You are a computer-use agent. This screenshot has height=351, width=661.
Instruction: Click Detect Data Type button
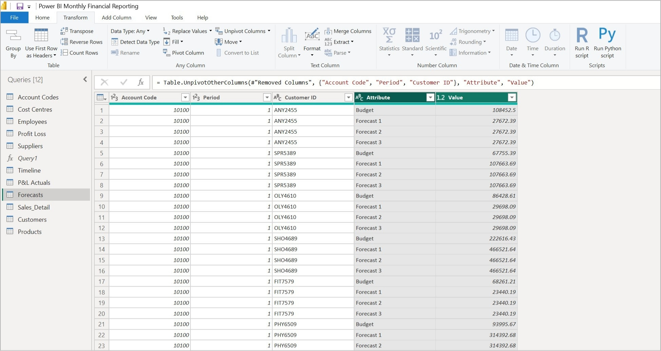click(x=135, y=42)
